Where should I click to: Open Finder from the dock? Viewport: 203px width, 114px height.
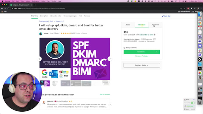[200, 14]
